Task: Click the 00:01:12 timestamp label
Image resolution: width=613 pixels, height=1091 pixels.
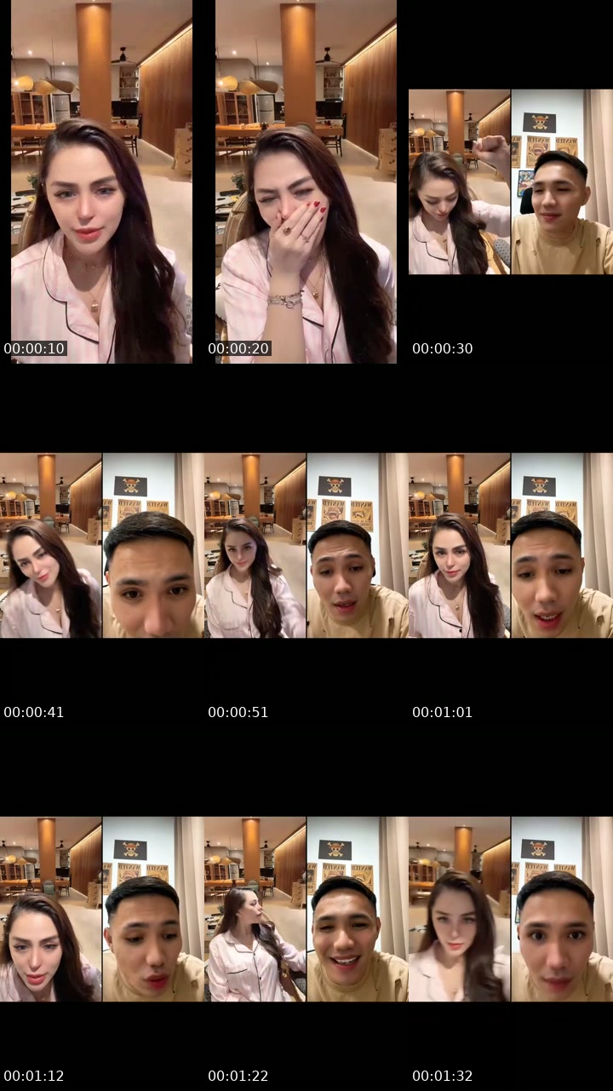Action: (x=34, y=1076)
